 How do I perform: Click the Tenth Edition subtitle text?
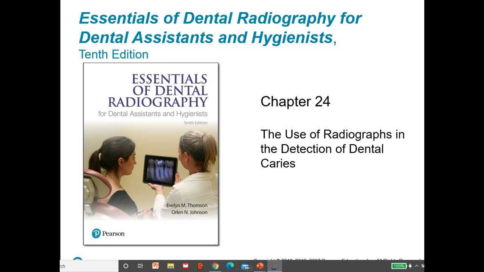113,54
